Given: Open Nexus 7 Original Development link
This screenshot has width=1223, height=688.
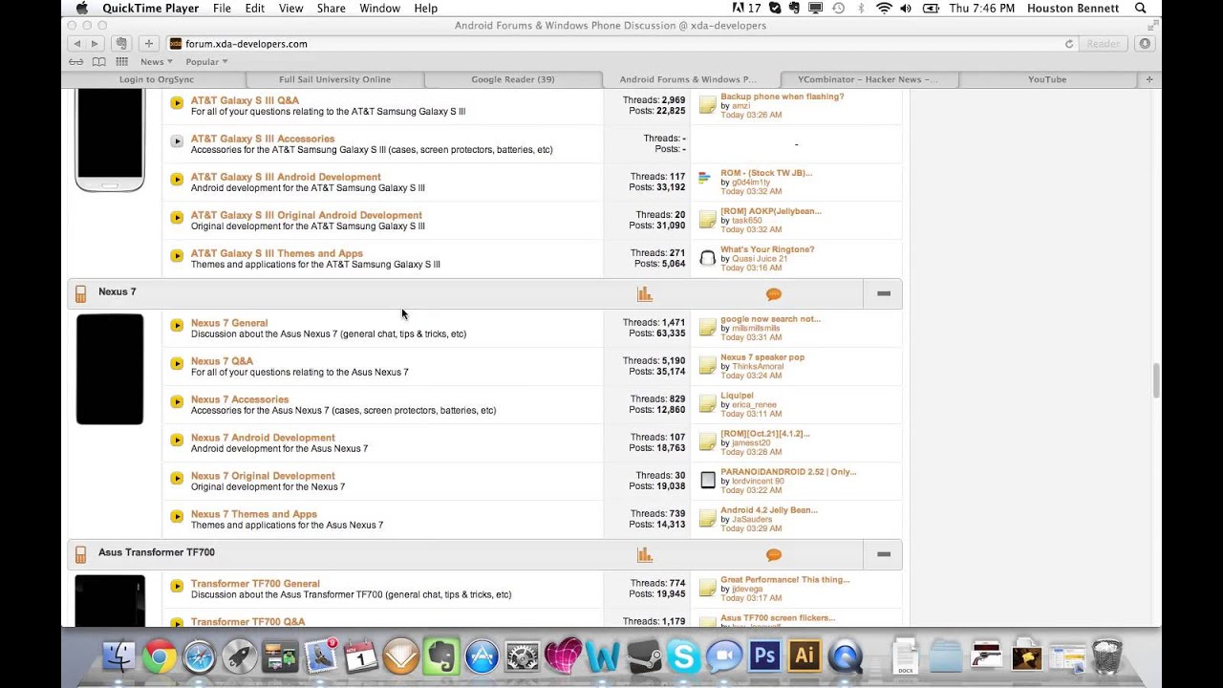Looking at the screenshot, I should (x=263, y=476).
